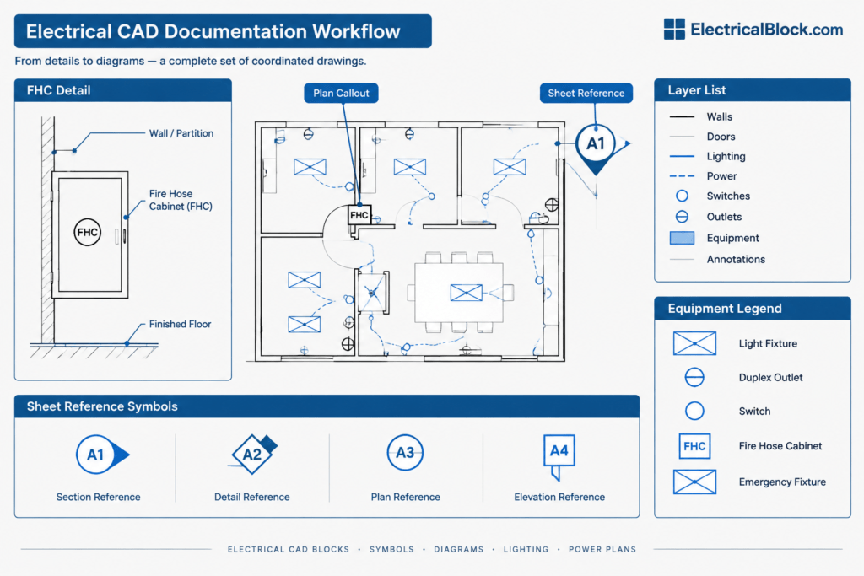Select the A2 Detail Reference diamond symbol
The image size is (864, 576).
tap(252, 455)
